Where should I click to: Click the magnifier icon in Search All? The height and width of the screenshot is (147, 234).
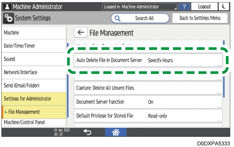[118, 18]
